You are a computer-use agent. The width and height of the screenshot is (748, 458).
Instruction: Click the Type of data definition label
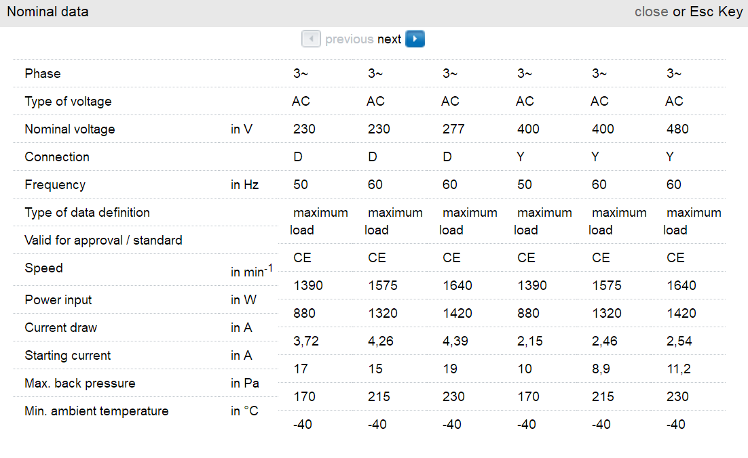[87, 212]
